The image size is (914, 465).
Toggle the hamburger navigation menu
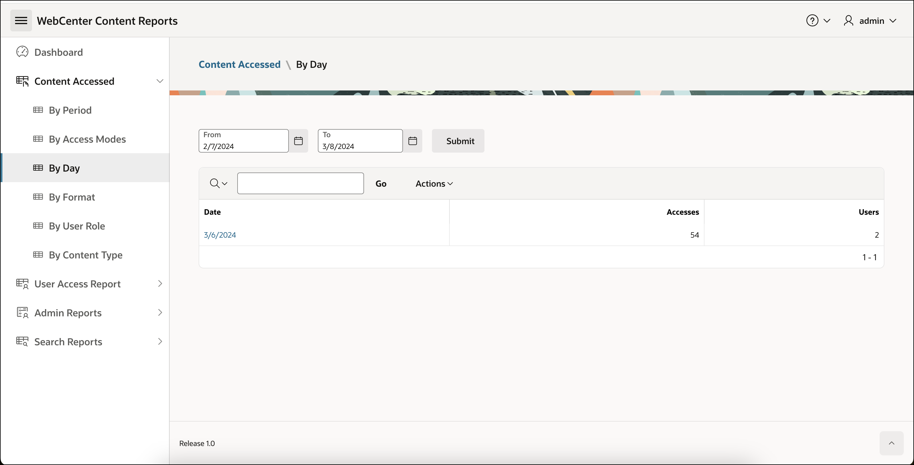tap(21, 21)
